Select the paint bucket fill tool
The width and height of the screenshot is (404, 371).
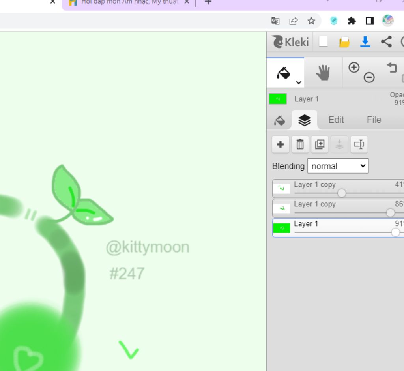coord(283,73)
